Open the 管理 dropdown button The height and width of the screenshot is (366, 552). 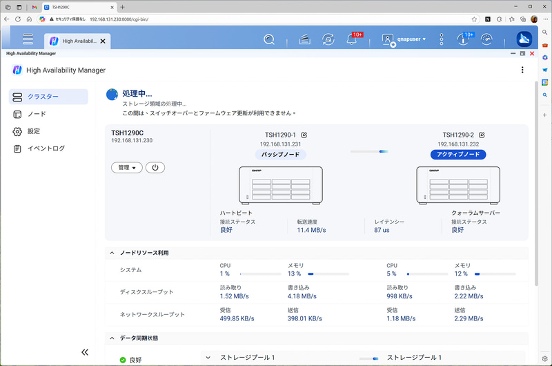pos(127,168)
